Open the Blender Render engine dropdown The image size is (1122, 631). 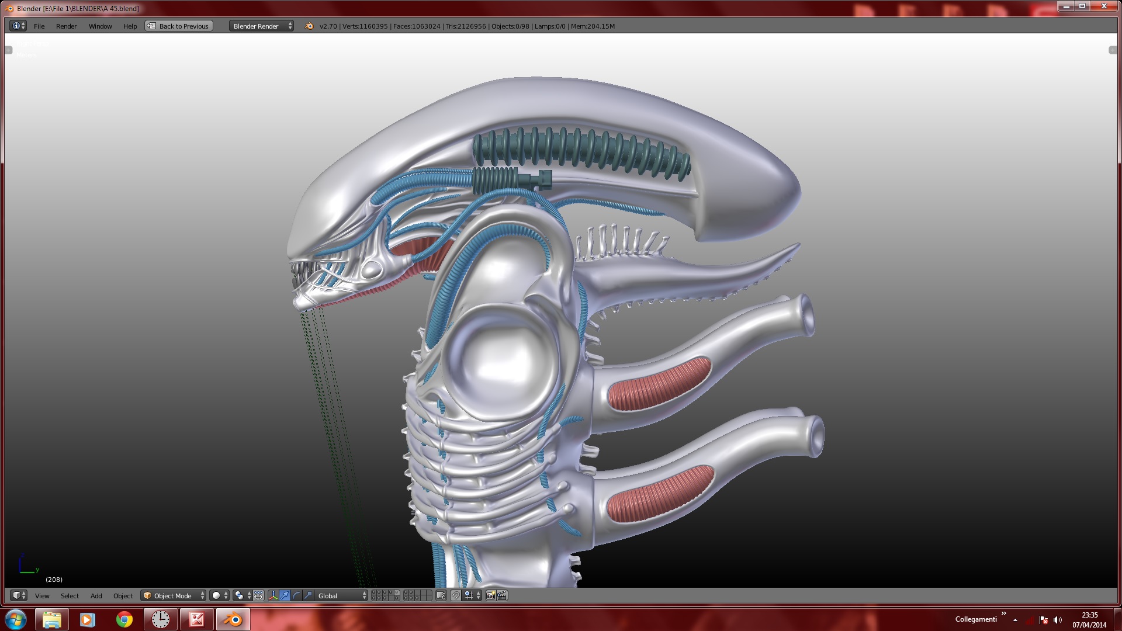click(261, 26)
